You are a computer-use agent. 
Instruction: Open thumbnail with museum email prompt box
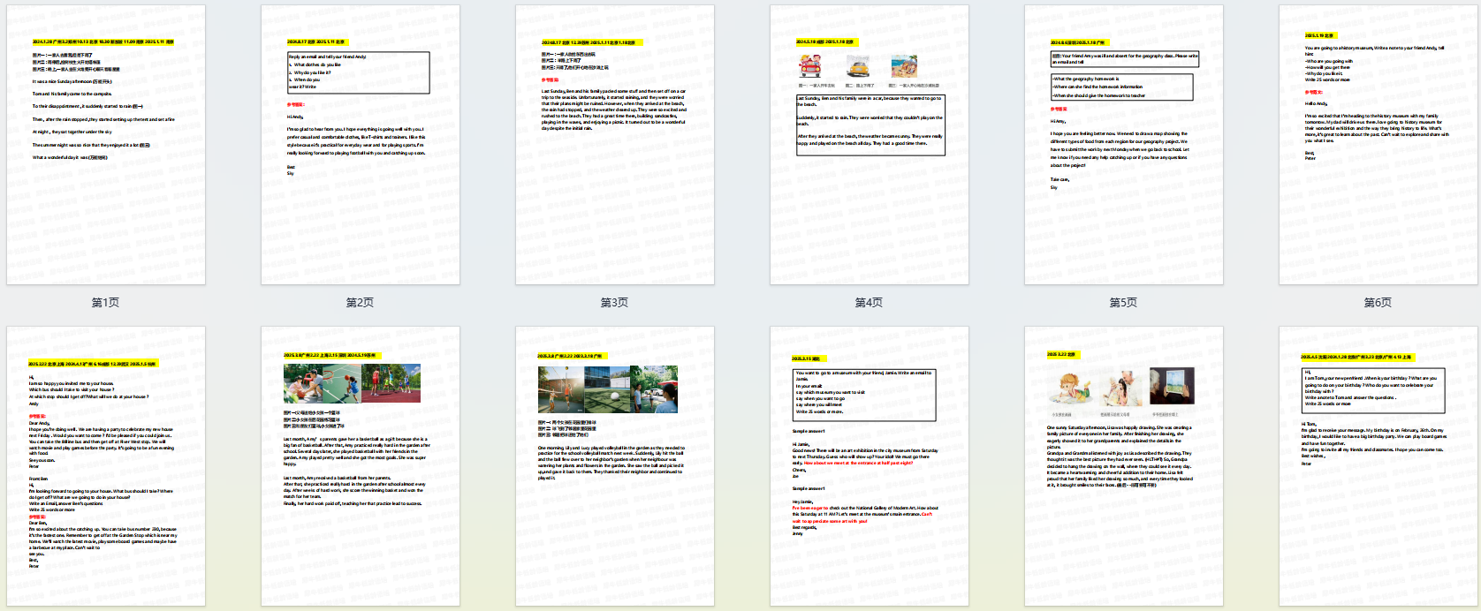(x=870, y=466)
